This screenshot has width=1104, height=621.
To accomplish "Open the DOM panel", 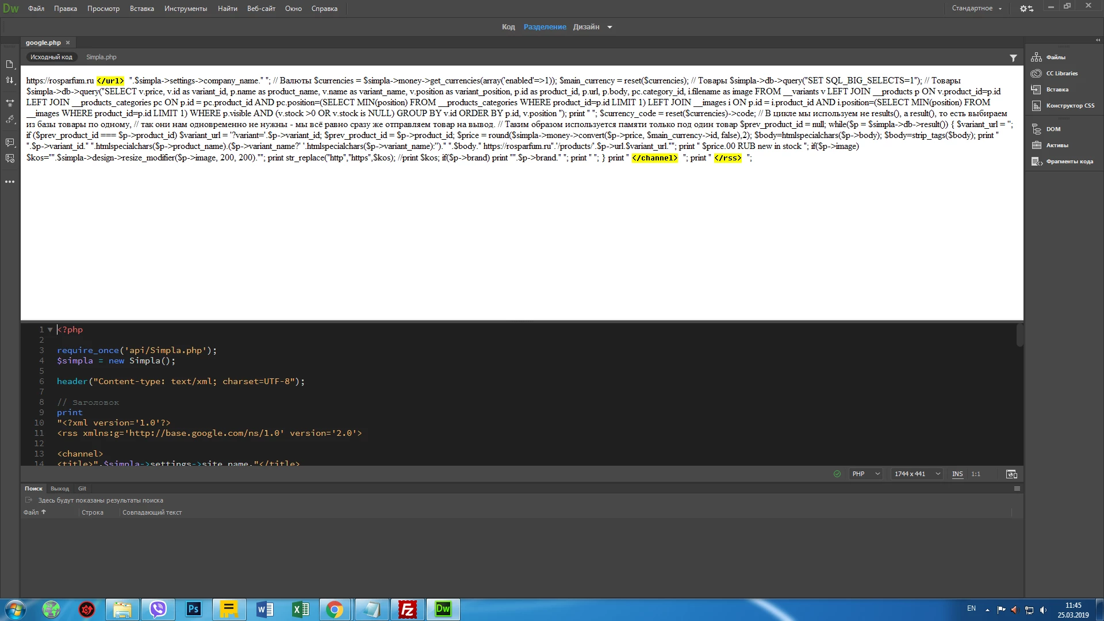I will coord(1053,129).
